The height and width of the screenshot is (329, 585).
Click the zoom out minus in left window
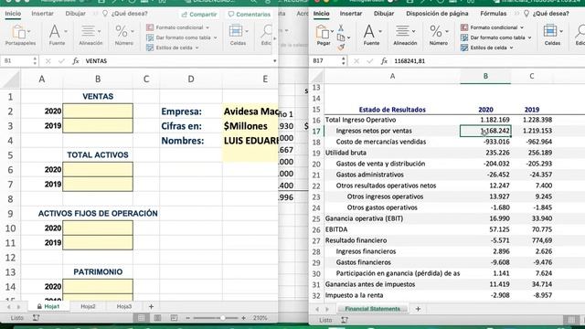click(x=187, y=318)
